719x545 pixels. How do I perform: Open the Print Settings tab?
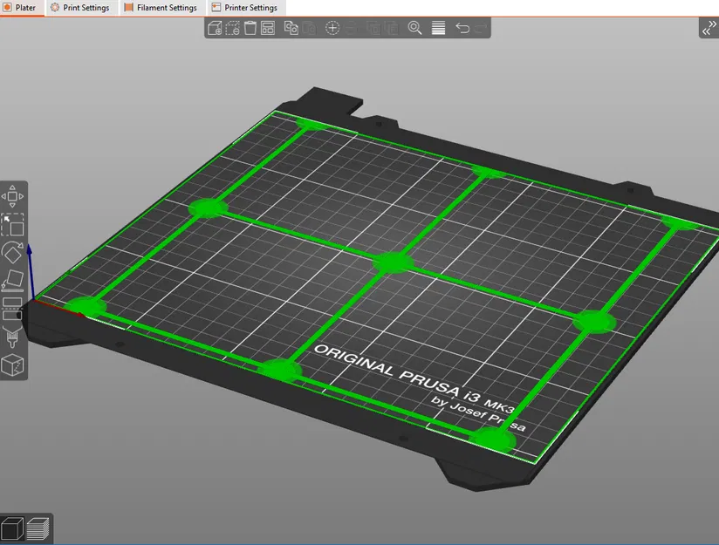pos(79,8)
